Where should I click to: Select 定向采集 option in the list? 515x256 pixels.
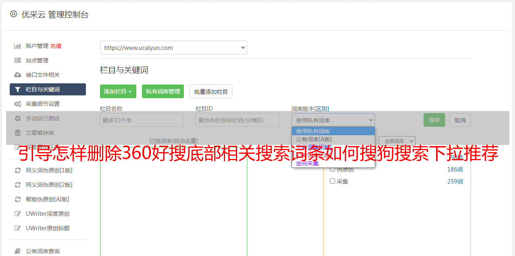pyautogui.click(x=333, y=163)
